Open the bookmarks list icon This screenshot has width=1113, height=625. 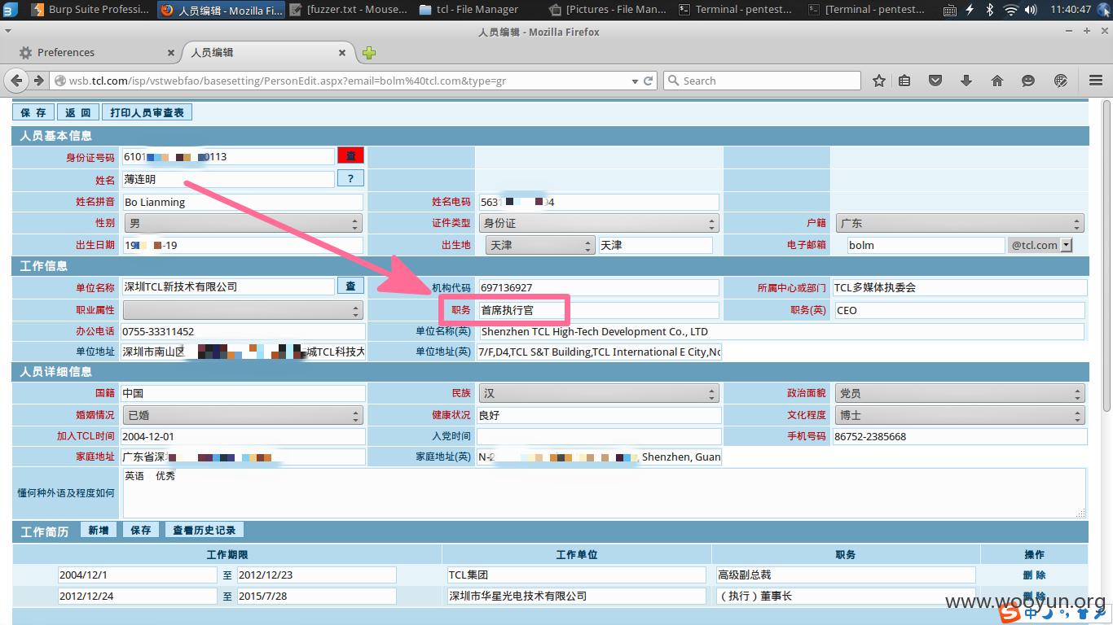[x=904, y=81]
